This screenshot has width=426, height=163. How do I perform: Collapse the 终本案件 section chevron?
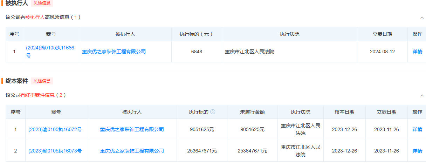click(422, 95)
